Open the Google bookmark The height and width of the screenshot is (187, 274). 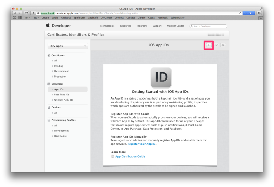pyautogui.click(x=46, y=18)
